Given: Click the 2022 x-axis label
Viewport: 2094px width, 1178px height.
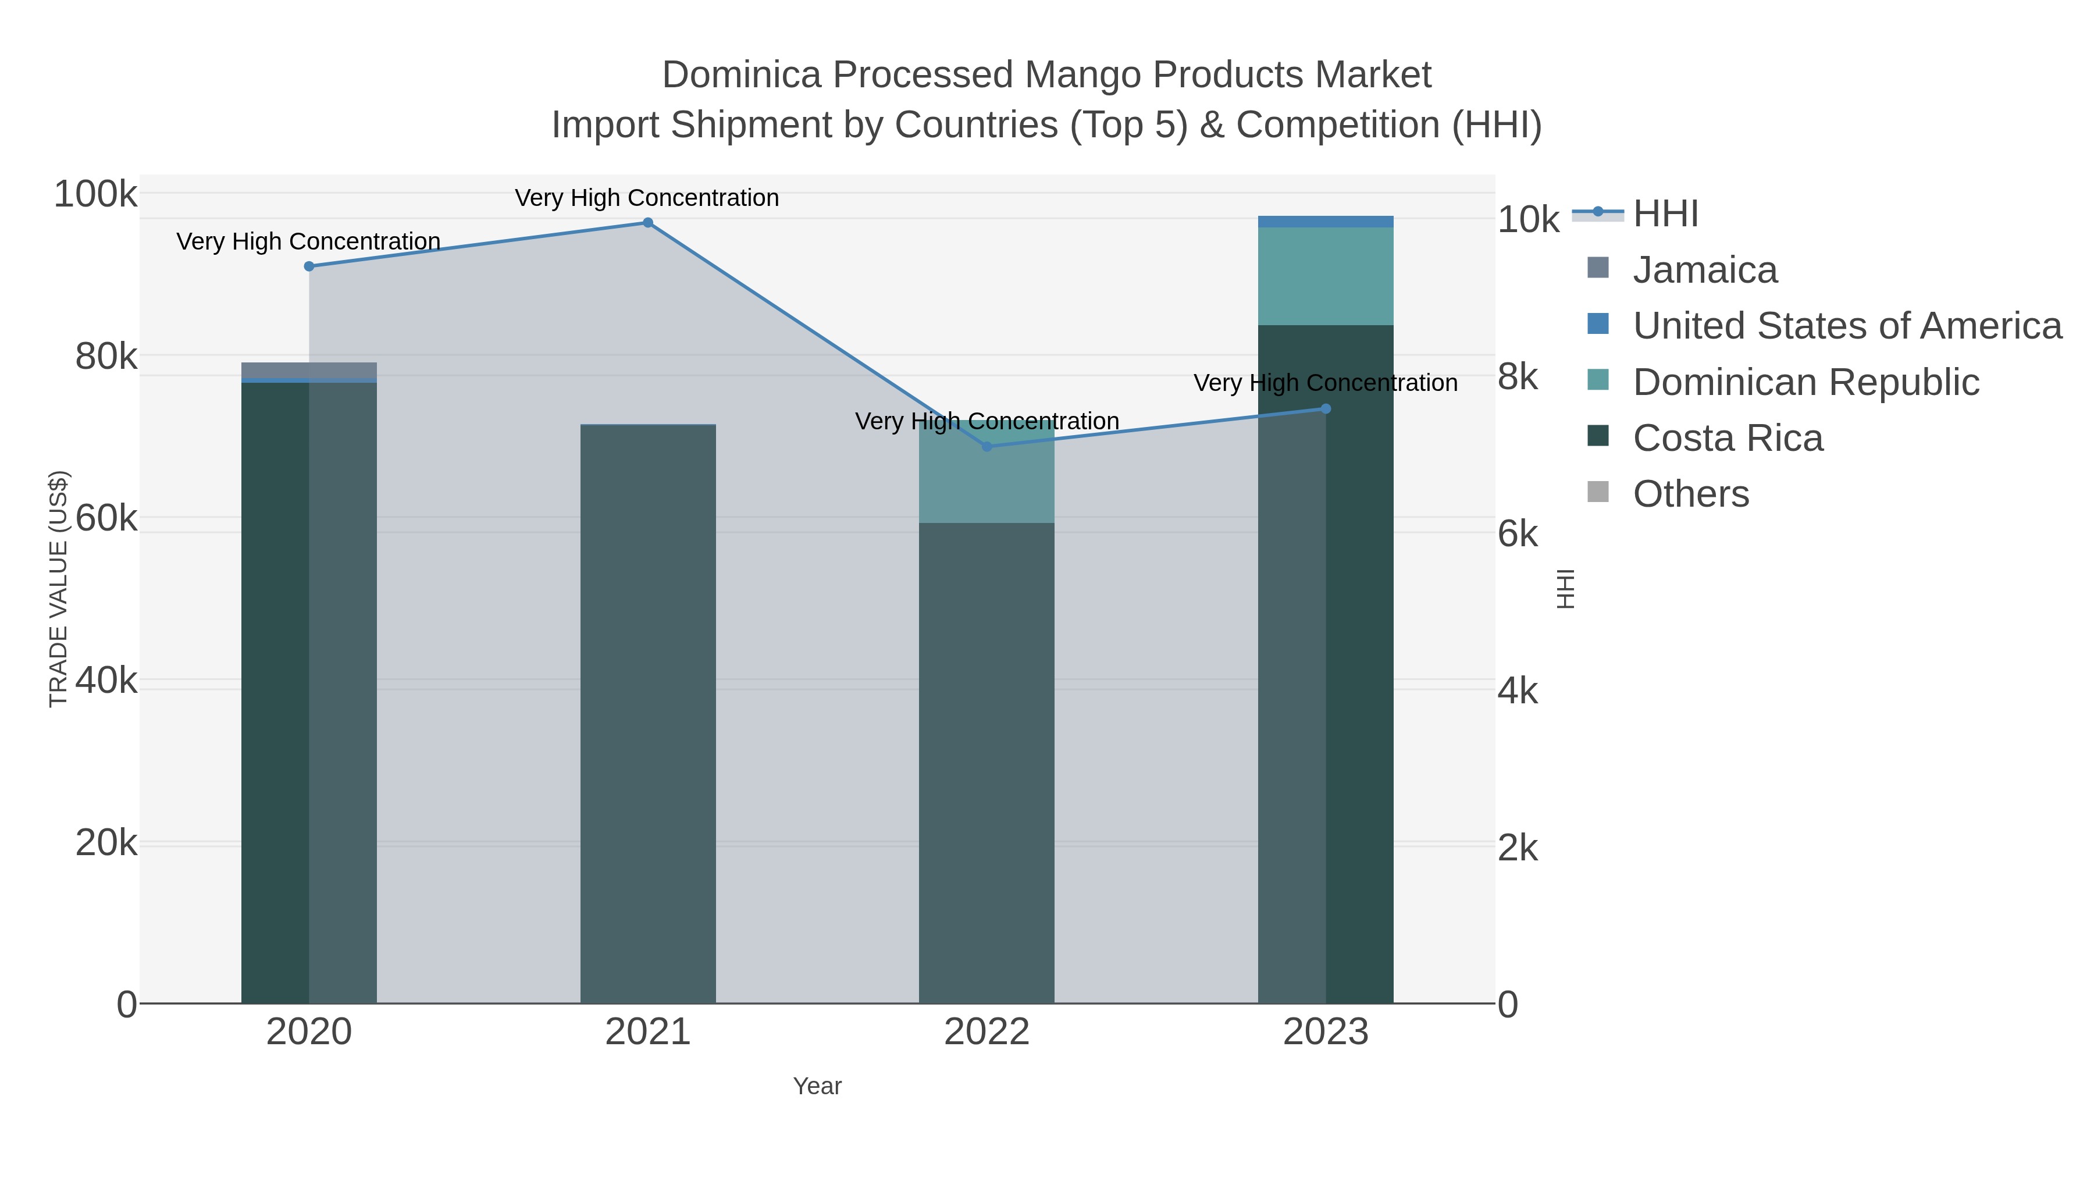Looking at the screenshot, I should point(987,1033).
